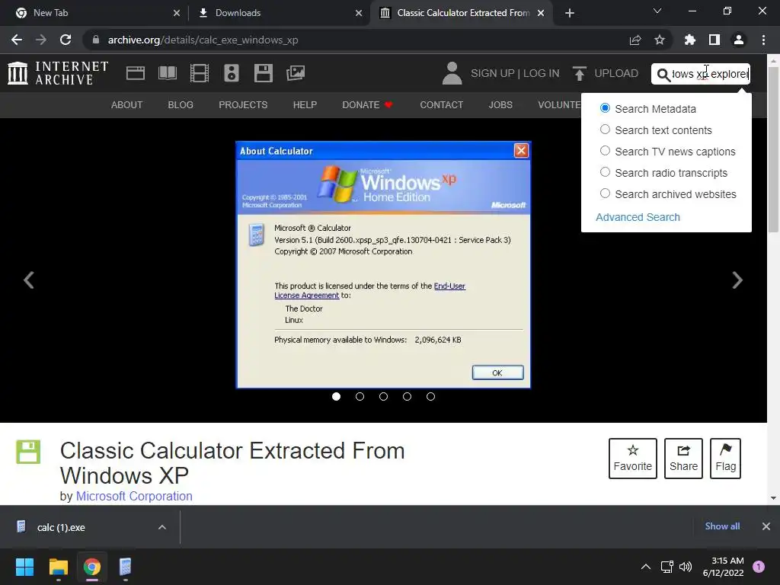
Task: Reload the archive.org page
Action: tap(66, 40)
